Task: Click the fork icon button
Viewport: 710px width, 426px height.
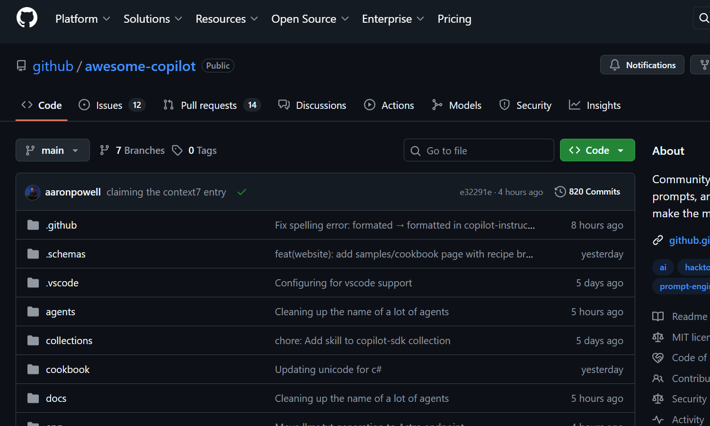Action: 703,65
